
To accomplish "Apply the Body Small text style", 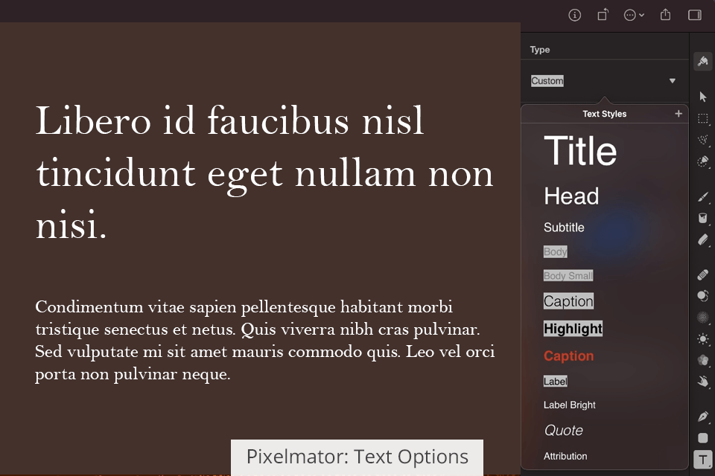I will coord(568,276).
